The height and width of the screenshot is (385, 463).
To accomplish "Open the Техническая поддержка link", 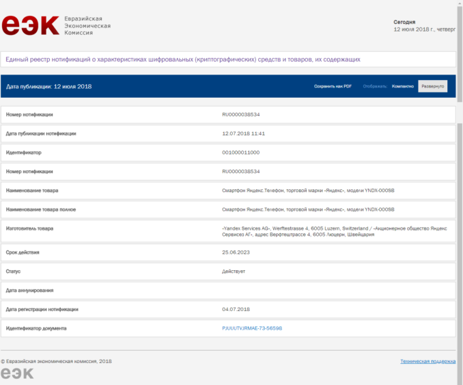I will click(428, 361).
